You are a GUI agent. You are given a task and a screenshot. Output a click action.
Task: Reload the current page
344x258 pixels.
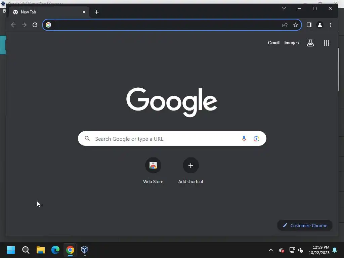[x=35, y=25]
